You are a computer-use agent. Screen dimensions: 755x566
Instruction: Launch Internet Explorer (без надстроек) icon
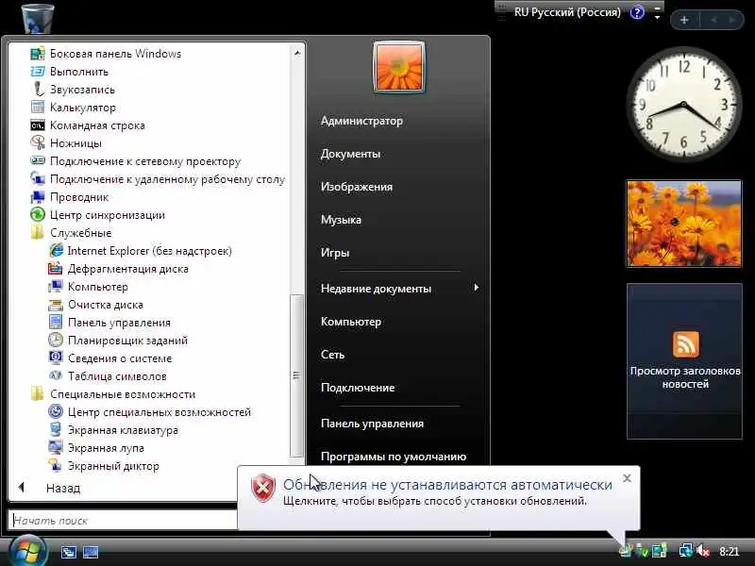56,250
